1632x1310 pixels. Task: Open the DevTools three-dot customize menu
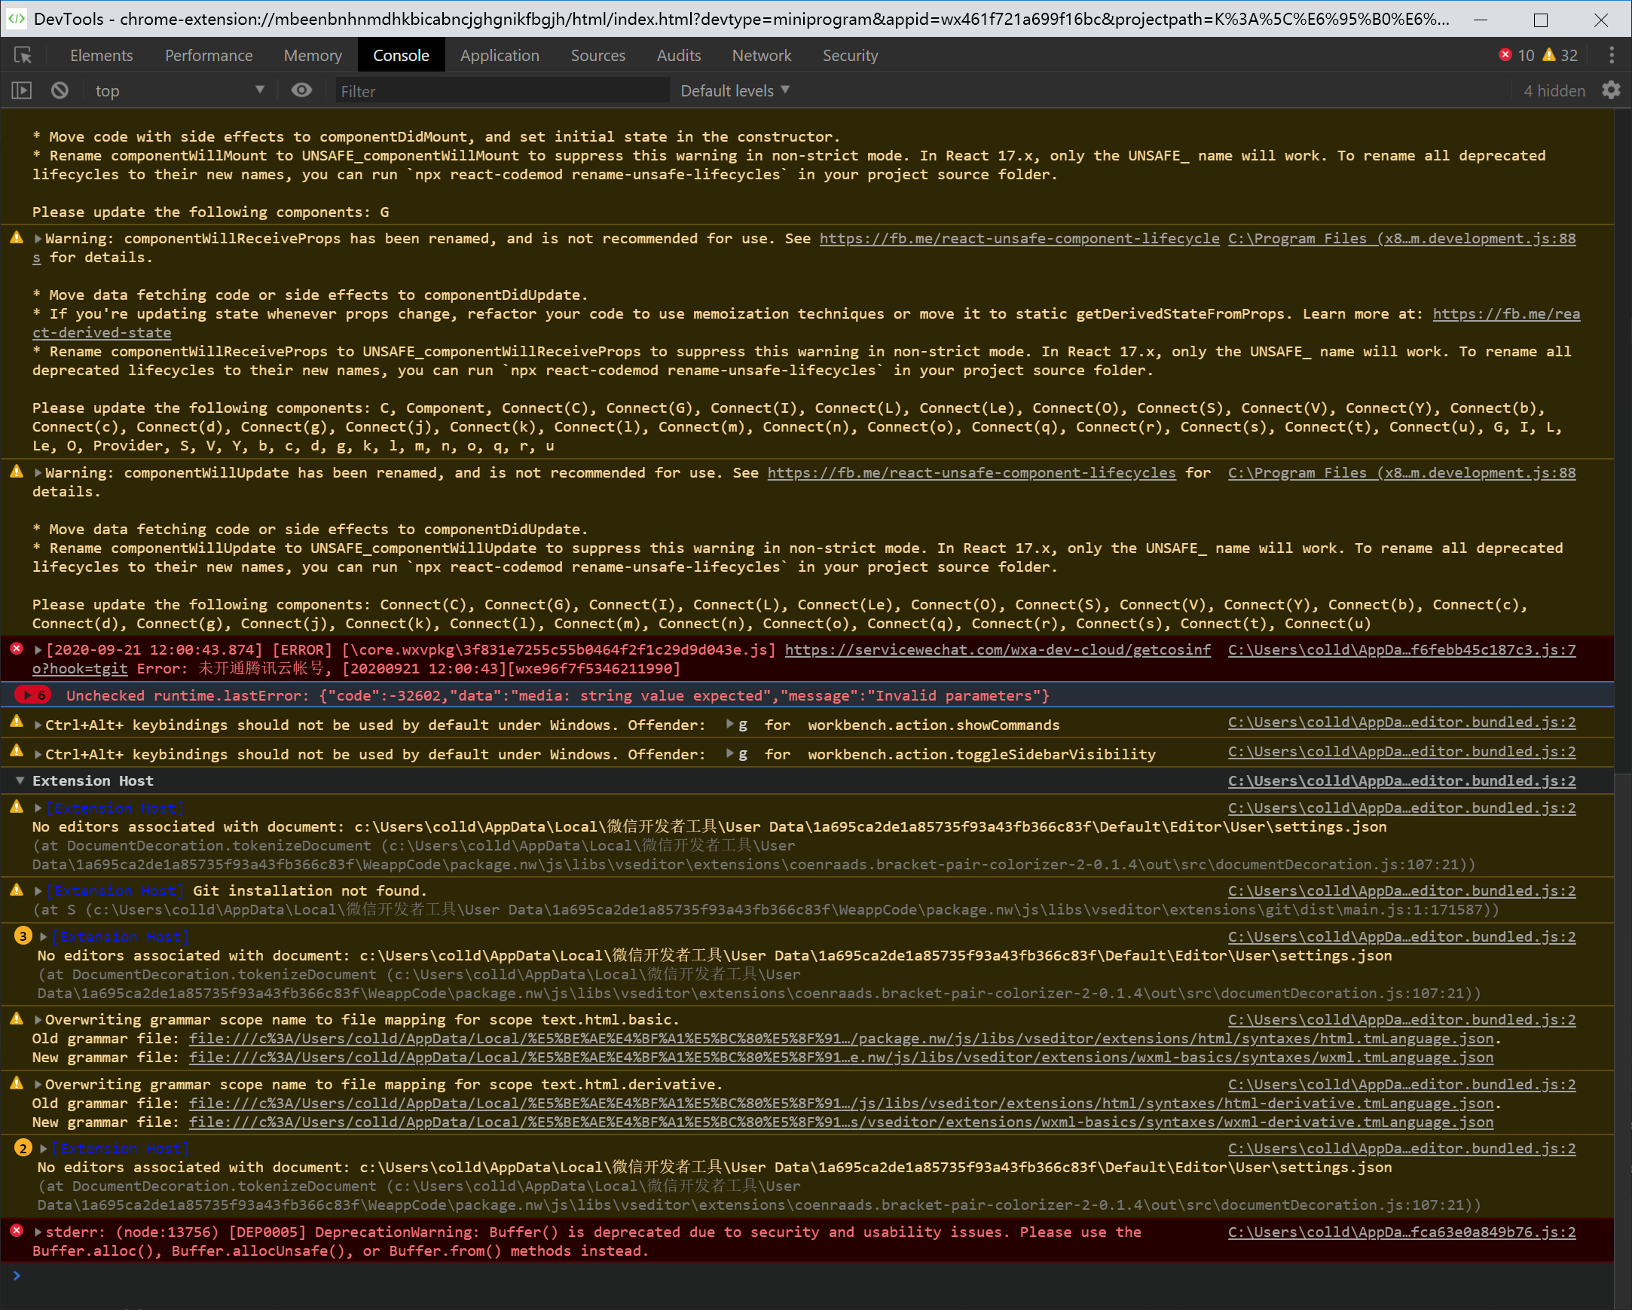(1611, 55)
